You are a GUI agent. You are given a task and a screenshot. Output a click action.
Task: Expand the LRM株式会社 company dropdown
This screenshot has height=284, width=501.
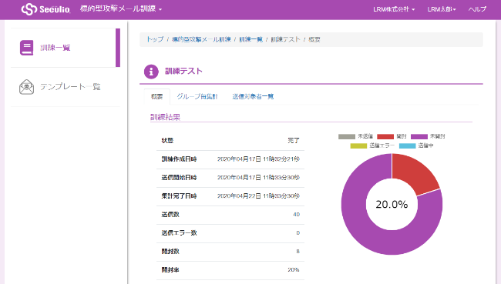tap(394, 9)
